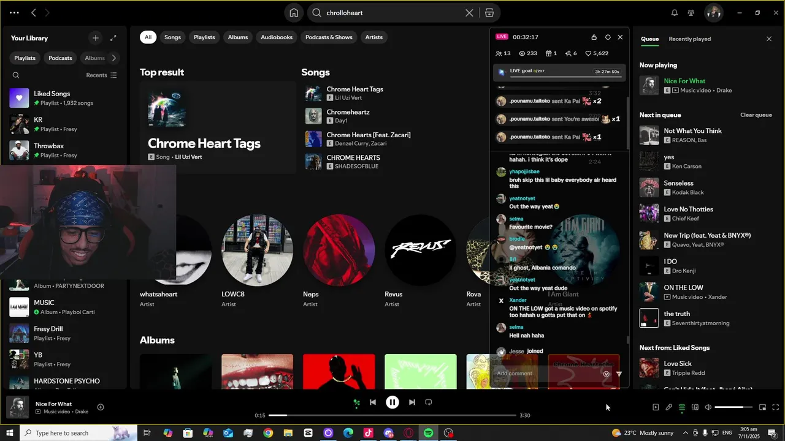Expand Your Library panel
This screenshot has height=441, width=785.
113,38
